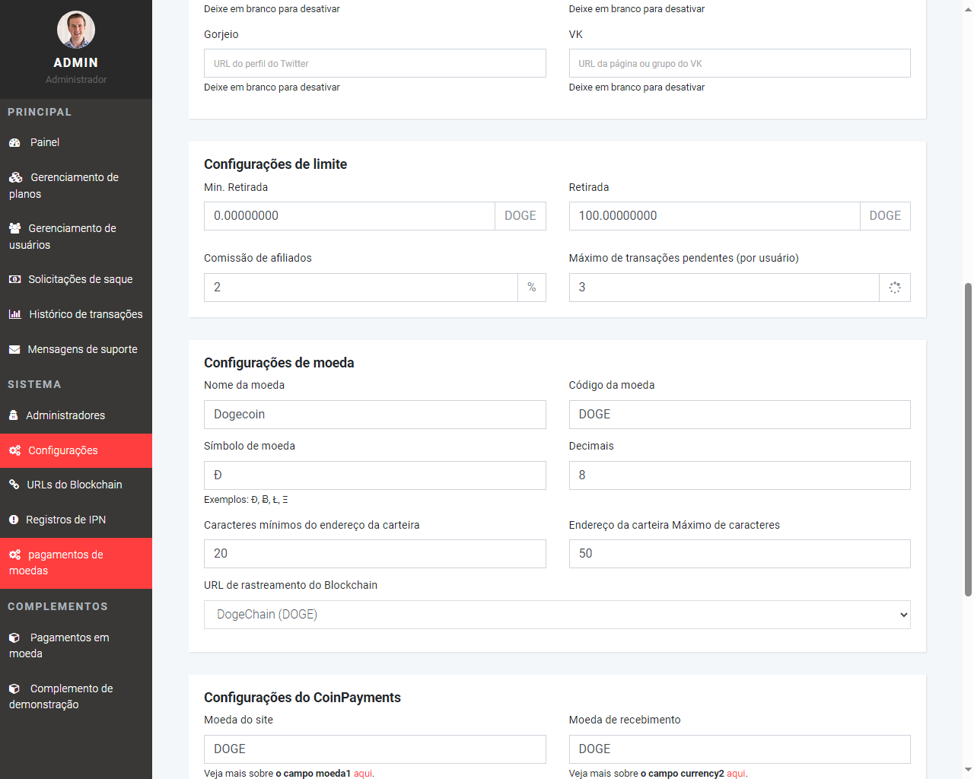Open Administradores in the sidebar

pos(65,415)
